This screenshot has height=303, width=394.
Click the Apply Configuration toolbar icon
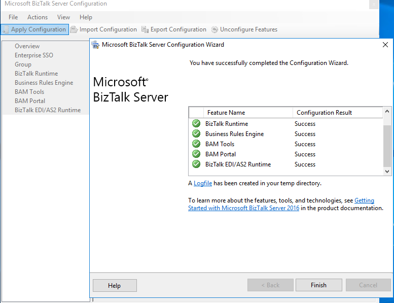[x=6, y=29]
